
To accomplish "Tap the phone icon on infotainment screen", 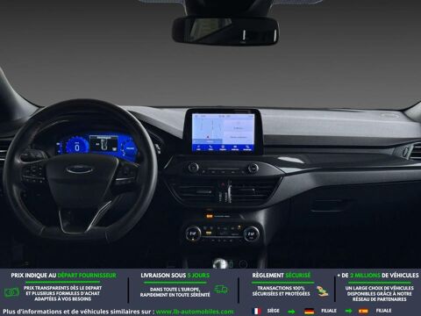I will coord(210,147).
